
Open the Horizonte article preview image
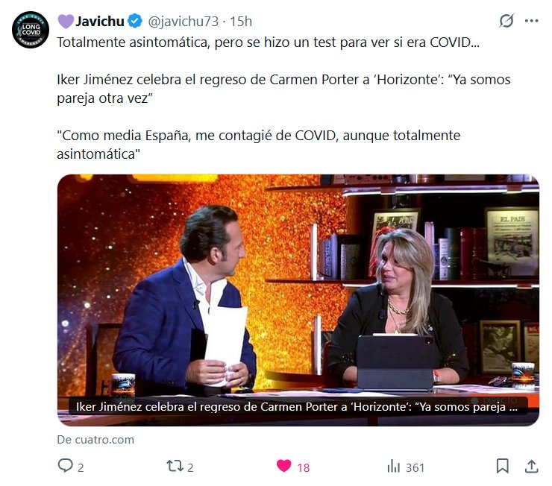click(298, 300)
